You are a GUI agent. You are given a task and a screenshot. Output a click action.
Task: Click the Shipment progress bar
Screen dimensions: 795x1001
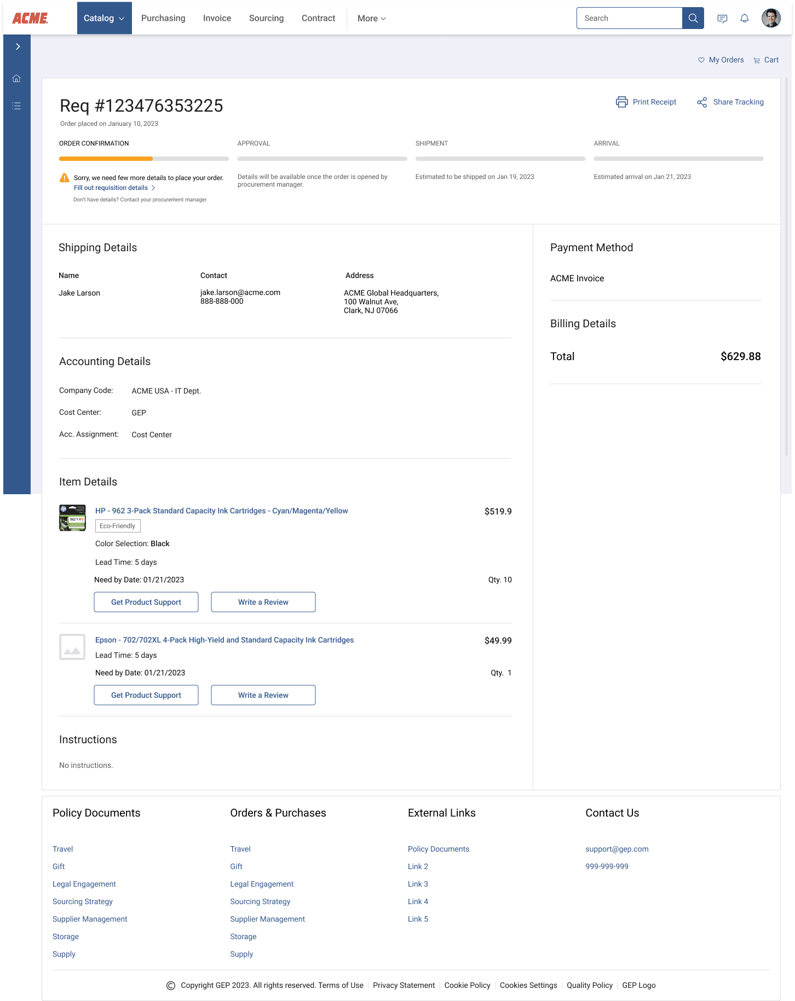[500, 159]
